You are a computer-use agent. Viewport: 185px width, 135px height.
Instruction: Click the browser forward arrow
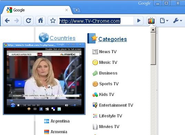tap(17, 21)
